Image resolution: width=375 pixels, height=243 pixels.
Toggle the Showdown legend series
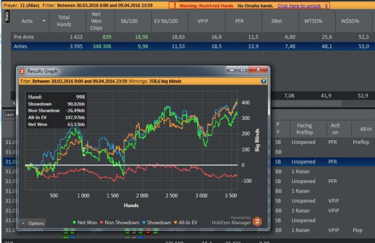tap(156, 223)
